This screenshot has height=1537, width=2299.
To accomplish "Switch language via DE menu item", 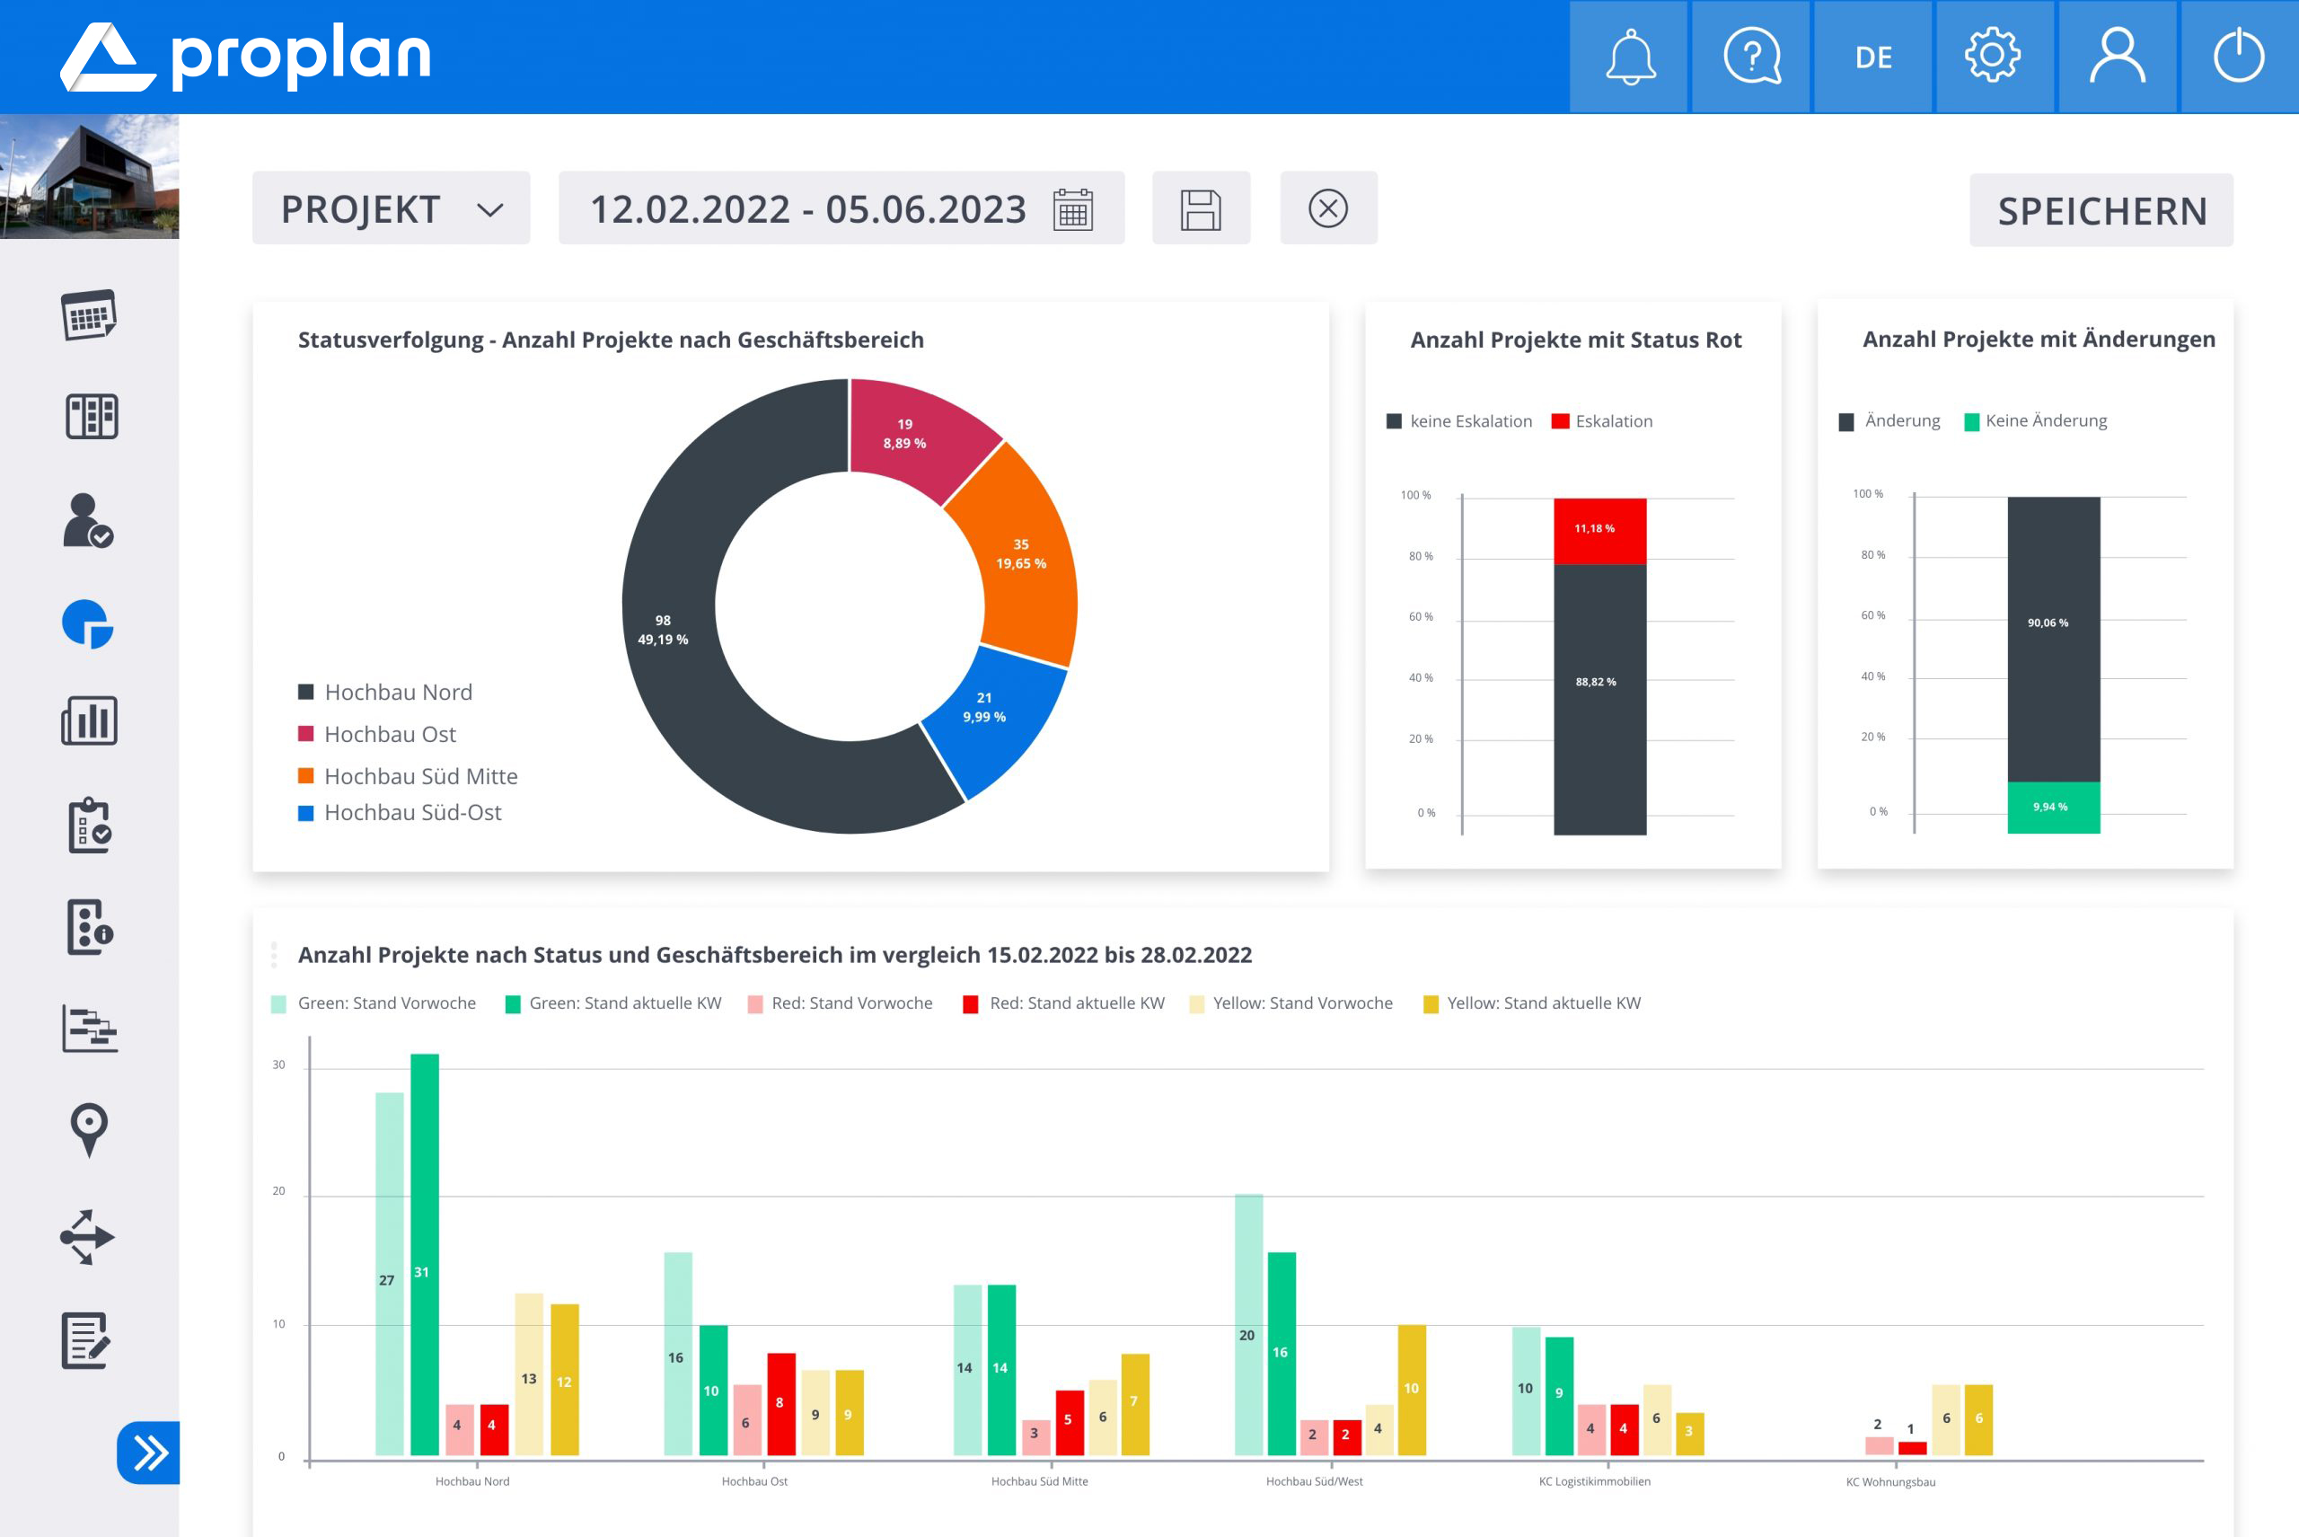I will click(x=1872, y=57).
